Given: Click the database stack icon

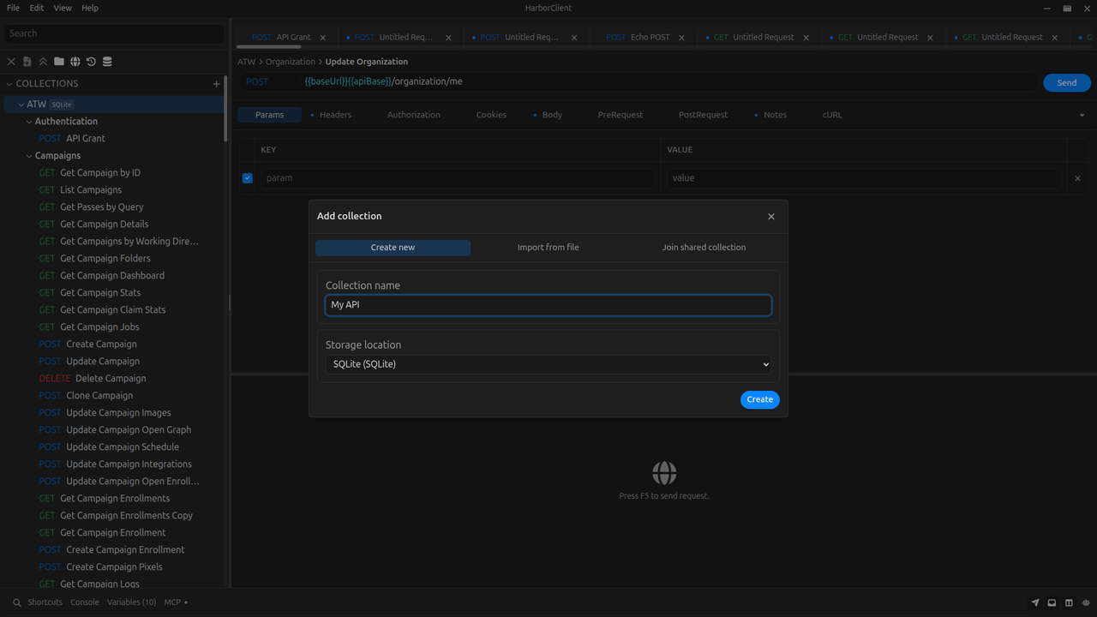Looking at the screenshot, I should pos(107,62).
